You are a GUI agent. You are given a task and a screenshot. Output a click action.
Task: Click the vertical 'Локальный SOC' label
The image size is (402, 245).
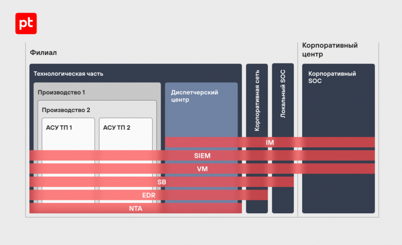tap(283, 93)
